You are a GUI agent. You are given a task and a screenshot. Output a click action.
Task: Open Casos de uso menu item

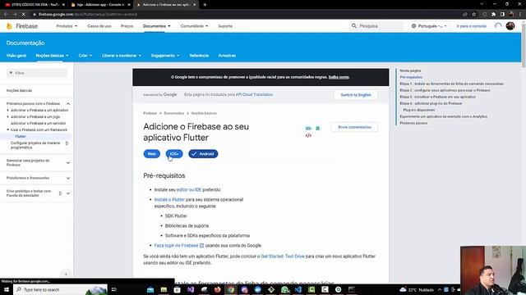click(99, 26)
